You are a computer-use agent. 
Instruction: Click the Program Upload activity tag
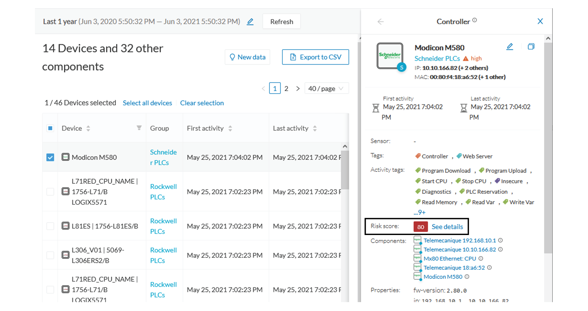[x=503, y=171]
